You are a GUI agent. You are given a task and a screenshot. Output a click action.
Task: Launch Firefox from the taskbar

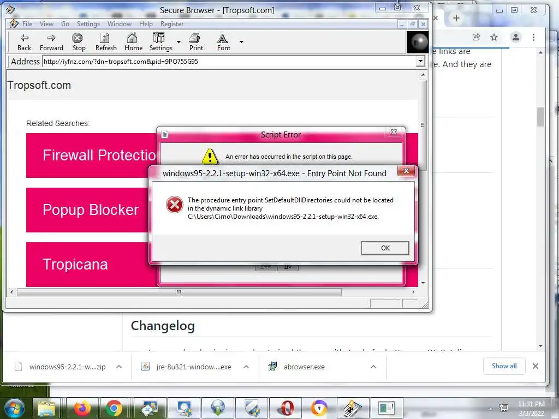click(82, 408)
